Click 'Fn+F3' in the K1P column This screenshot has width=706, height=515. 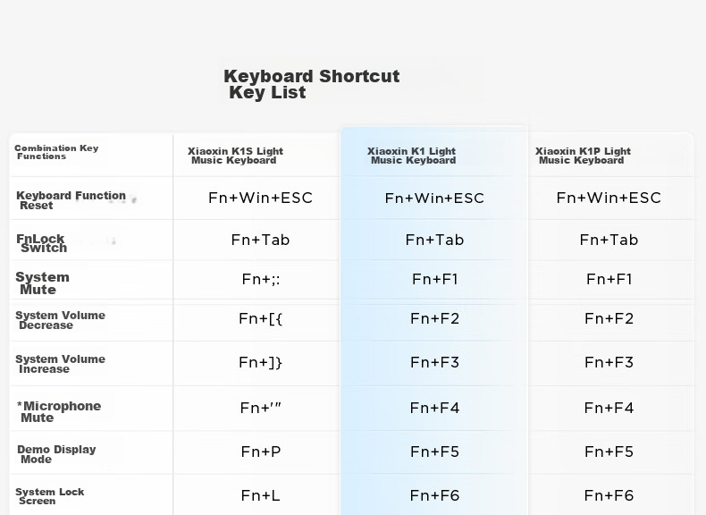tap(609, 362)
